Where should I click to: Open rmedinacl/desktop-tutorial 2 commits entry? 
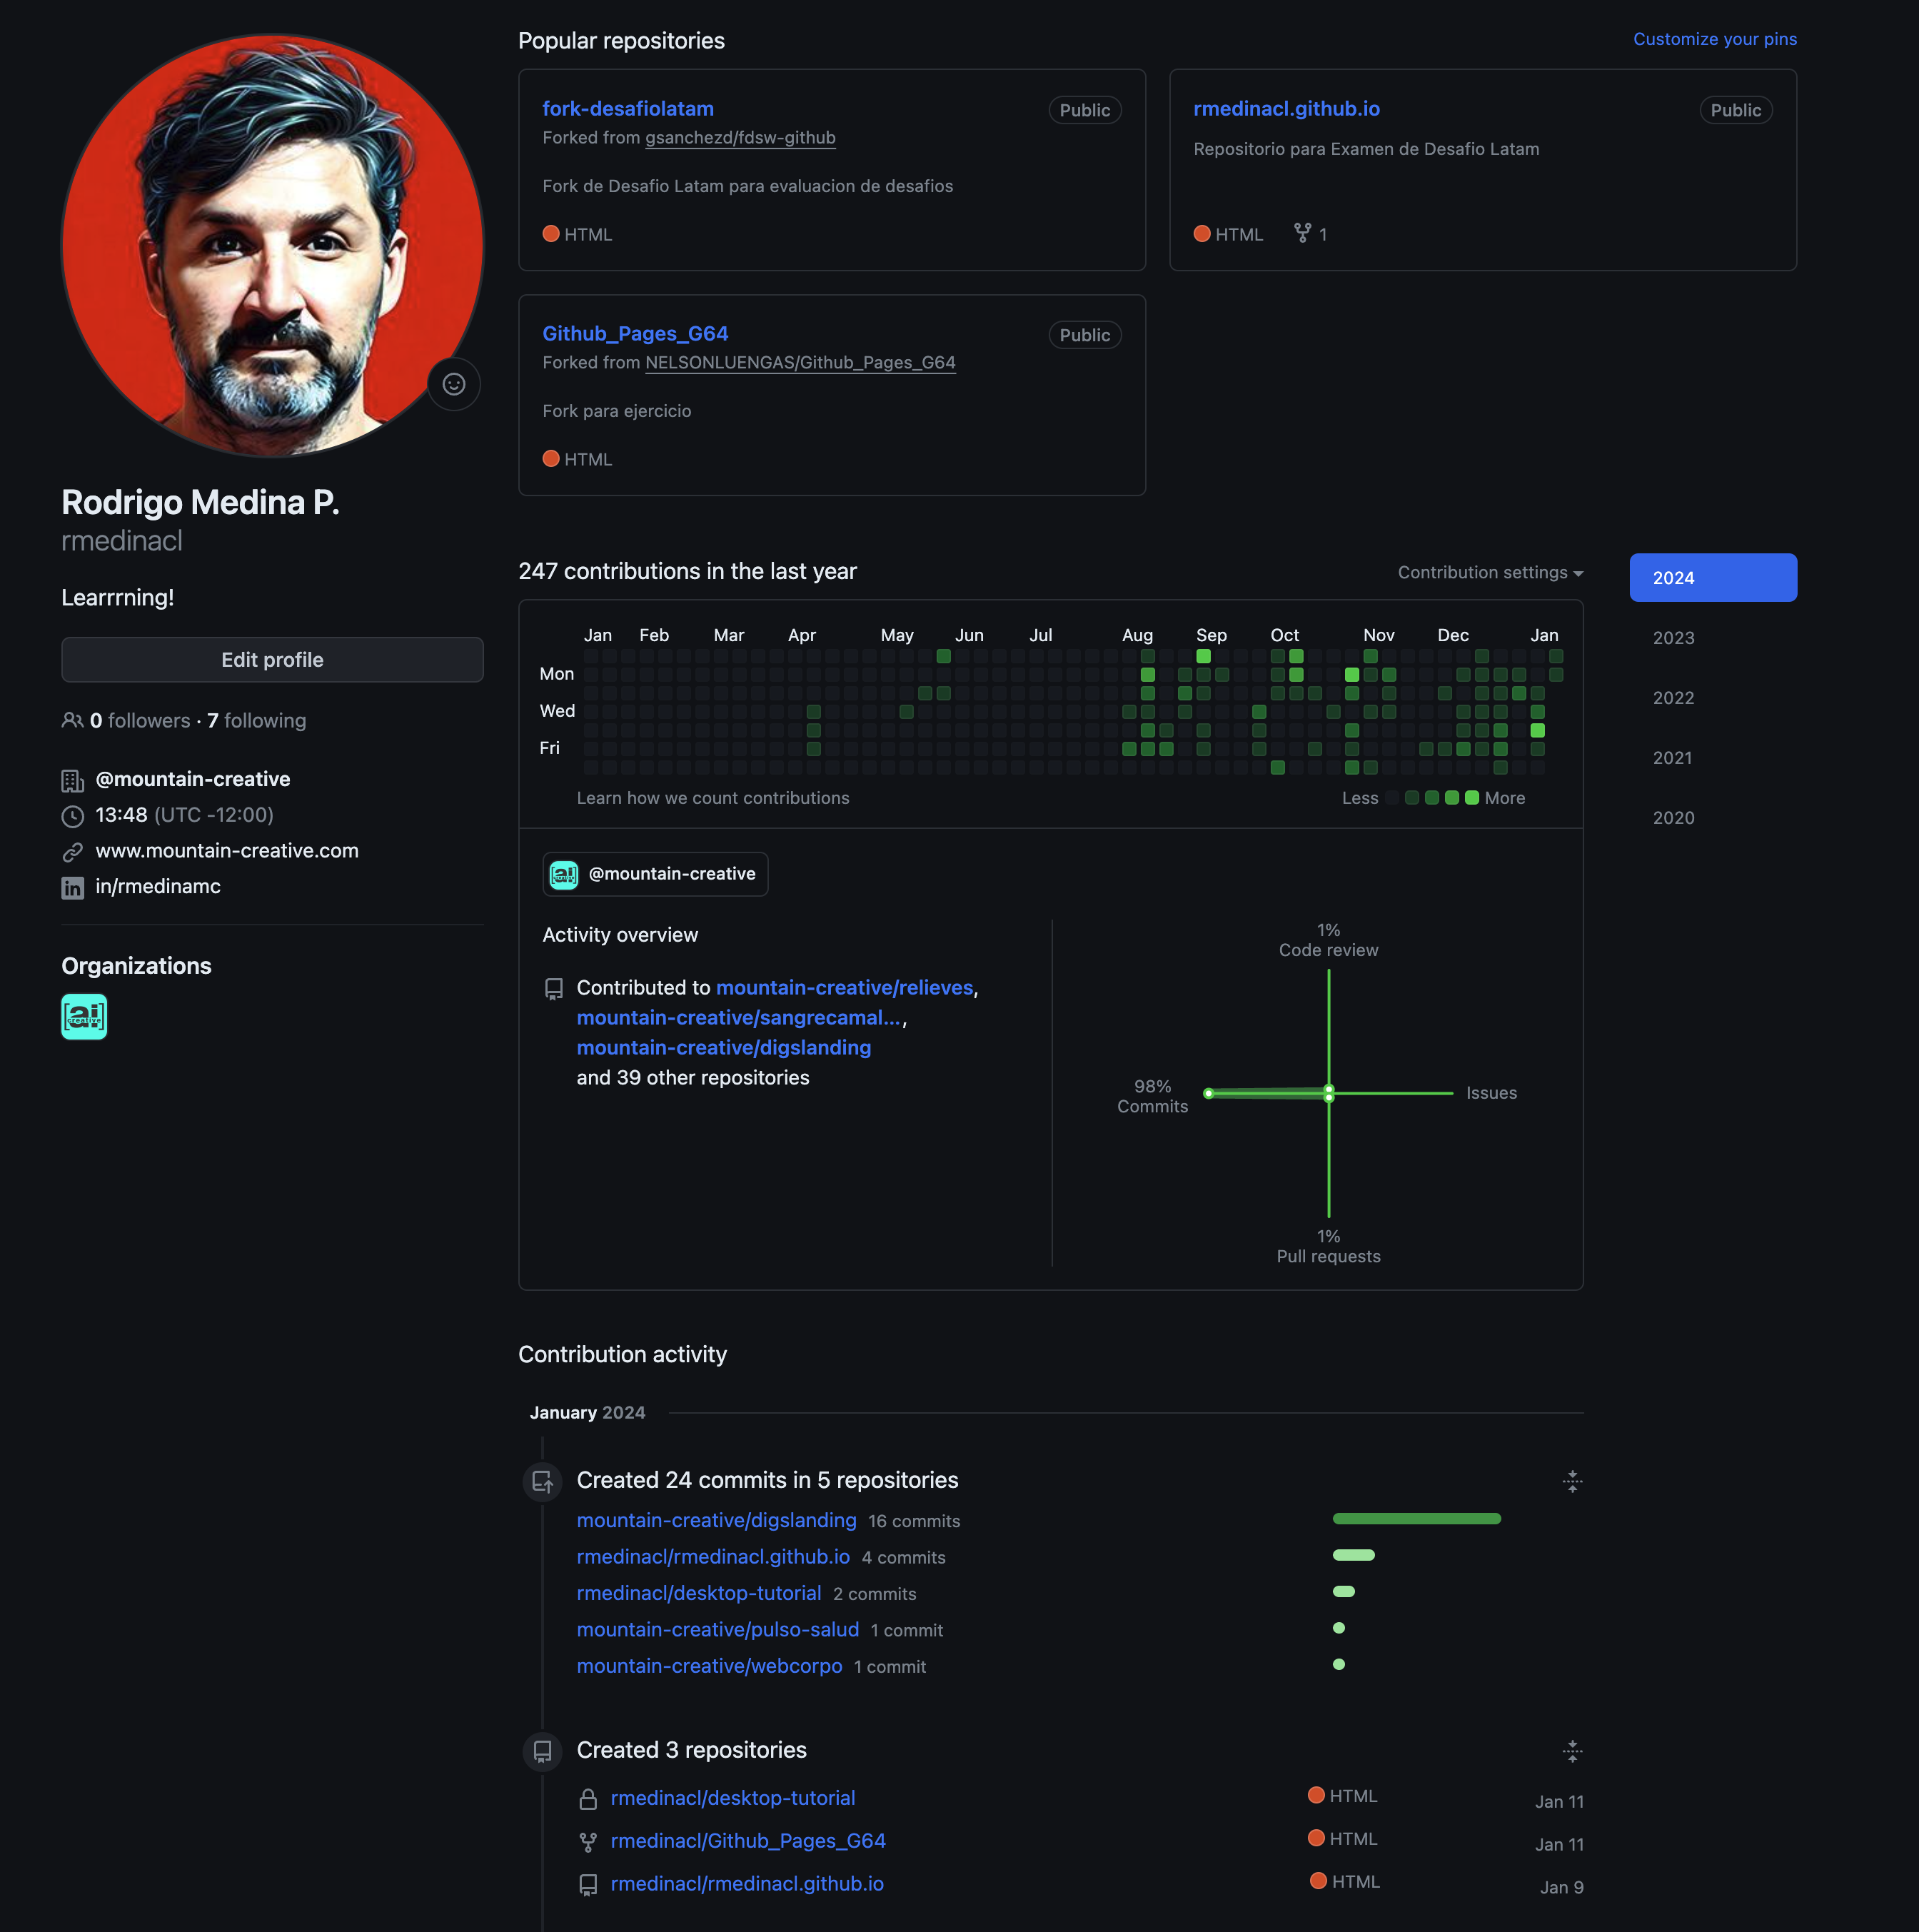699,1593
